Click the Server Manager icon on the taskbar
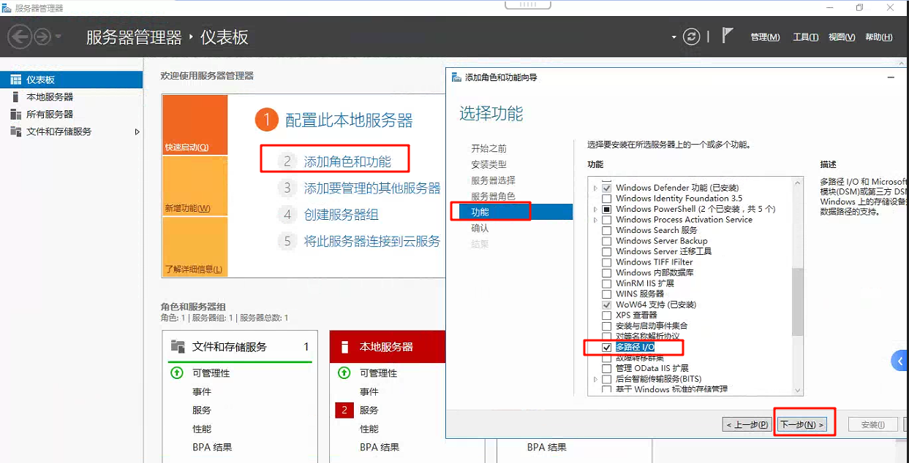The height and width of the screenshot is (463, 909). 6,6
